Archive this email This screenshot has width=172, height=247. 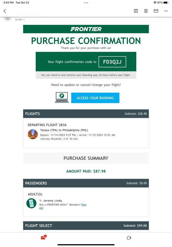coord(136,11)
